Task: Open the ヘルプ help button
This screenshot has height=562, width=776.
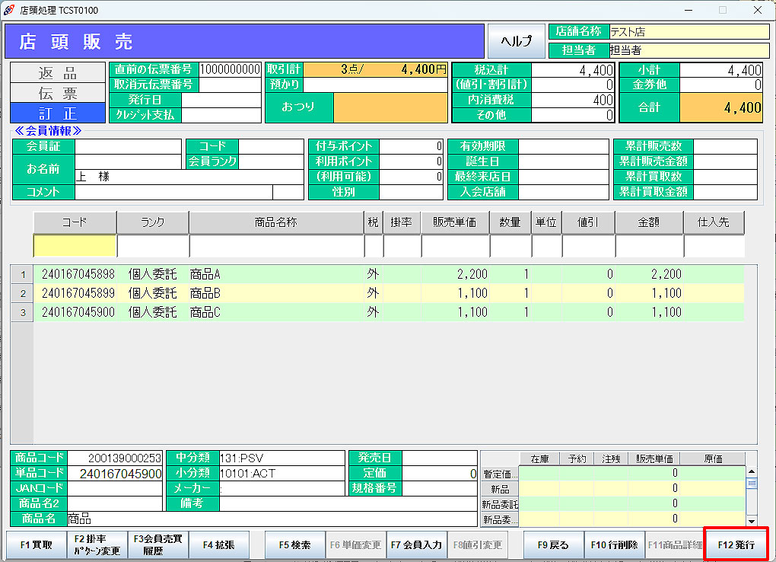Action: pos(515,41)
